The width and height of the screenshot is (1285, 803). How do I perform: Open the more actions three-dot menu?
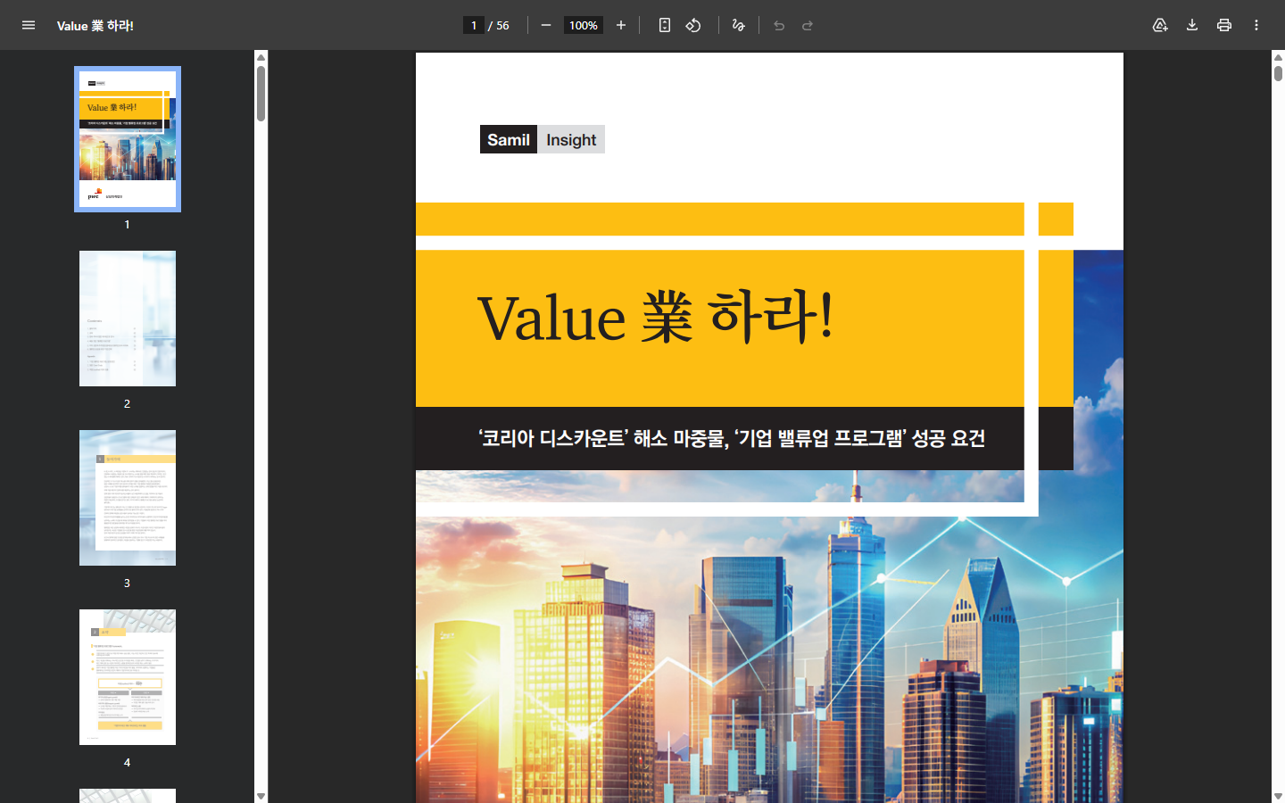tap(1256, 25)
